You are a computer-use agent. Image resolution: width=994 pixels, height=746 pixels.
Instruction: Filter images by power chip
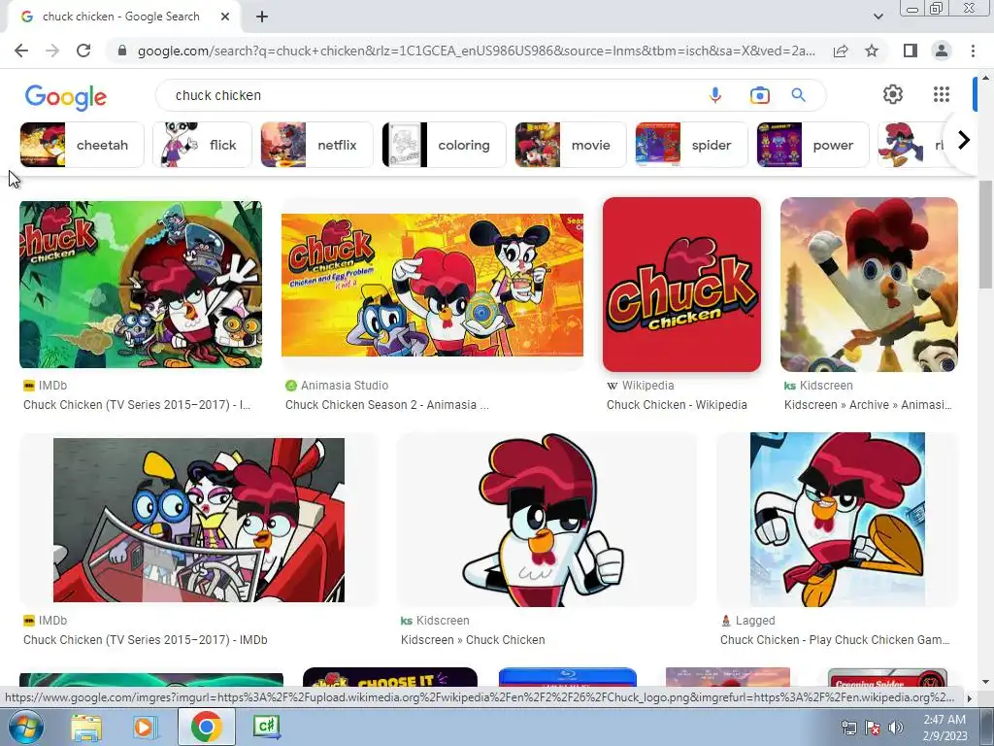pyautogui.click(x=812, y=146)
